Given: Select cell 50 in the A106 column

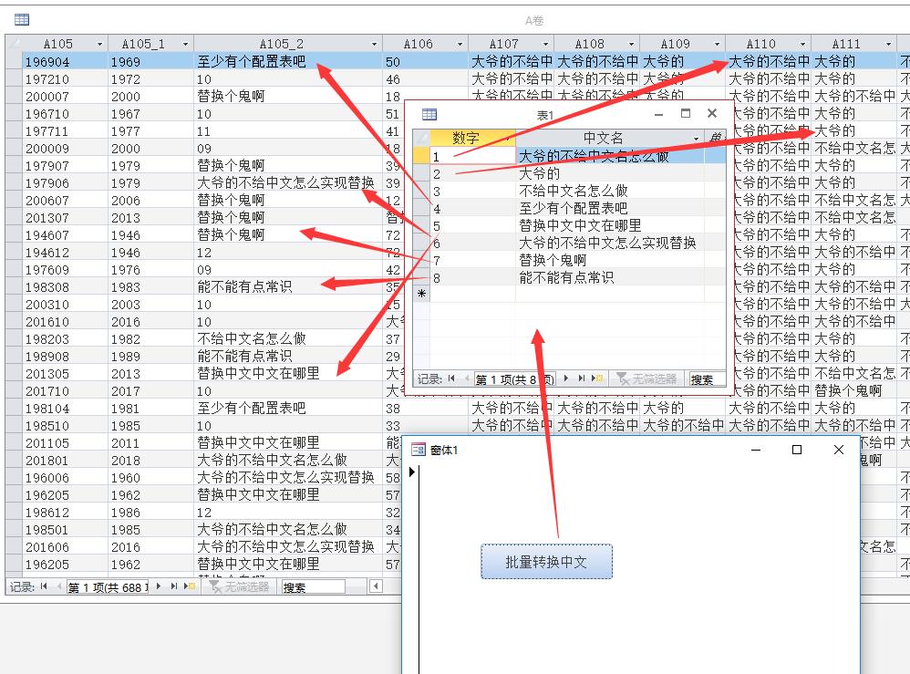Looking at the screenshot, I should coord(426,61).
